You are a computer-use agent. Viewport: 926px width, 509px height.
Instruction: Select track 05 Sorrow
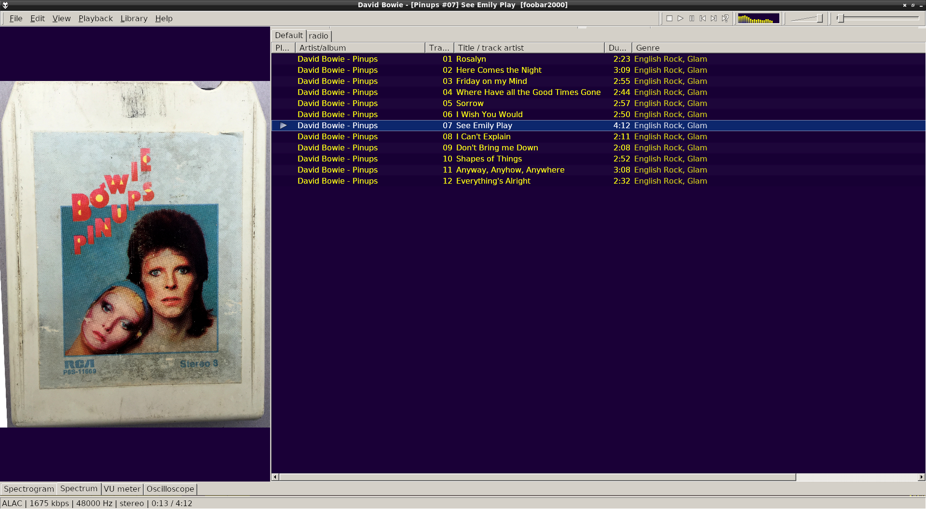tap(598, 103)
